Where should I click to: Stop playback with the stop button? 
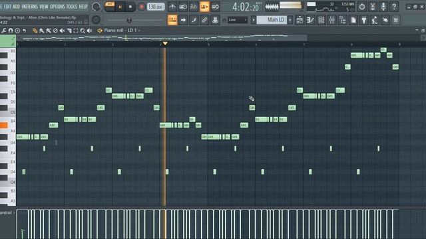(x=130, y=7)
